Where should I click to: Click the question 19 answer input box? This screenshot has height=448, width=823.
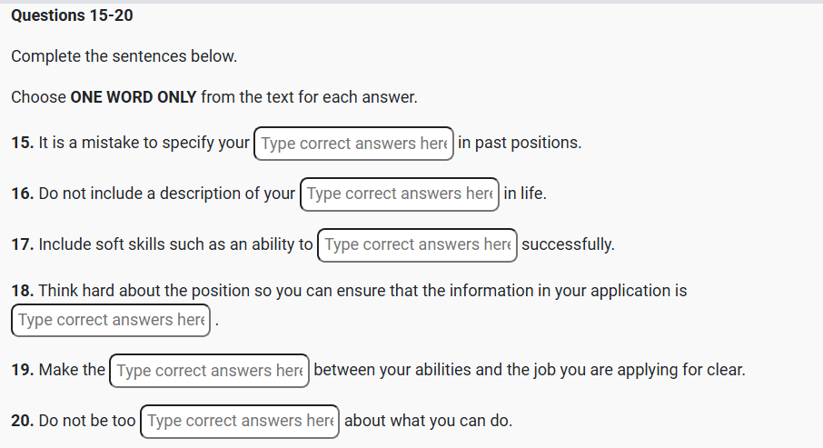[x=210, y=371]
